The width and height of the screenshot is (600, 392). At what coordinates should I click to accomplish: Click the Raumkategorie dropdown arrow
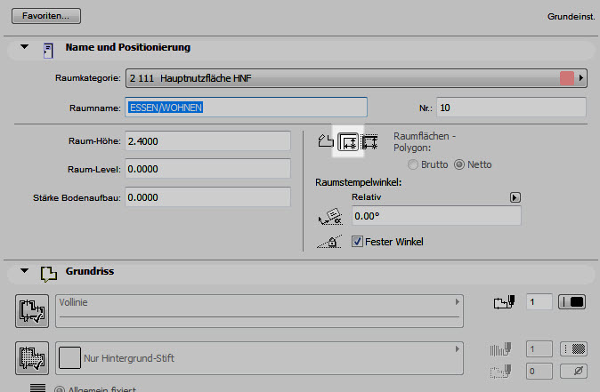tap(581, 78)
